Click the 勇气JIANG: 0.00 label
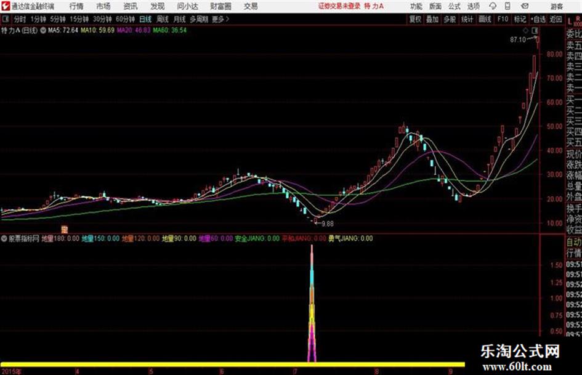582x375 pixels. point(350,239)
